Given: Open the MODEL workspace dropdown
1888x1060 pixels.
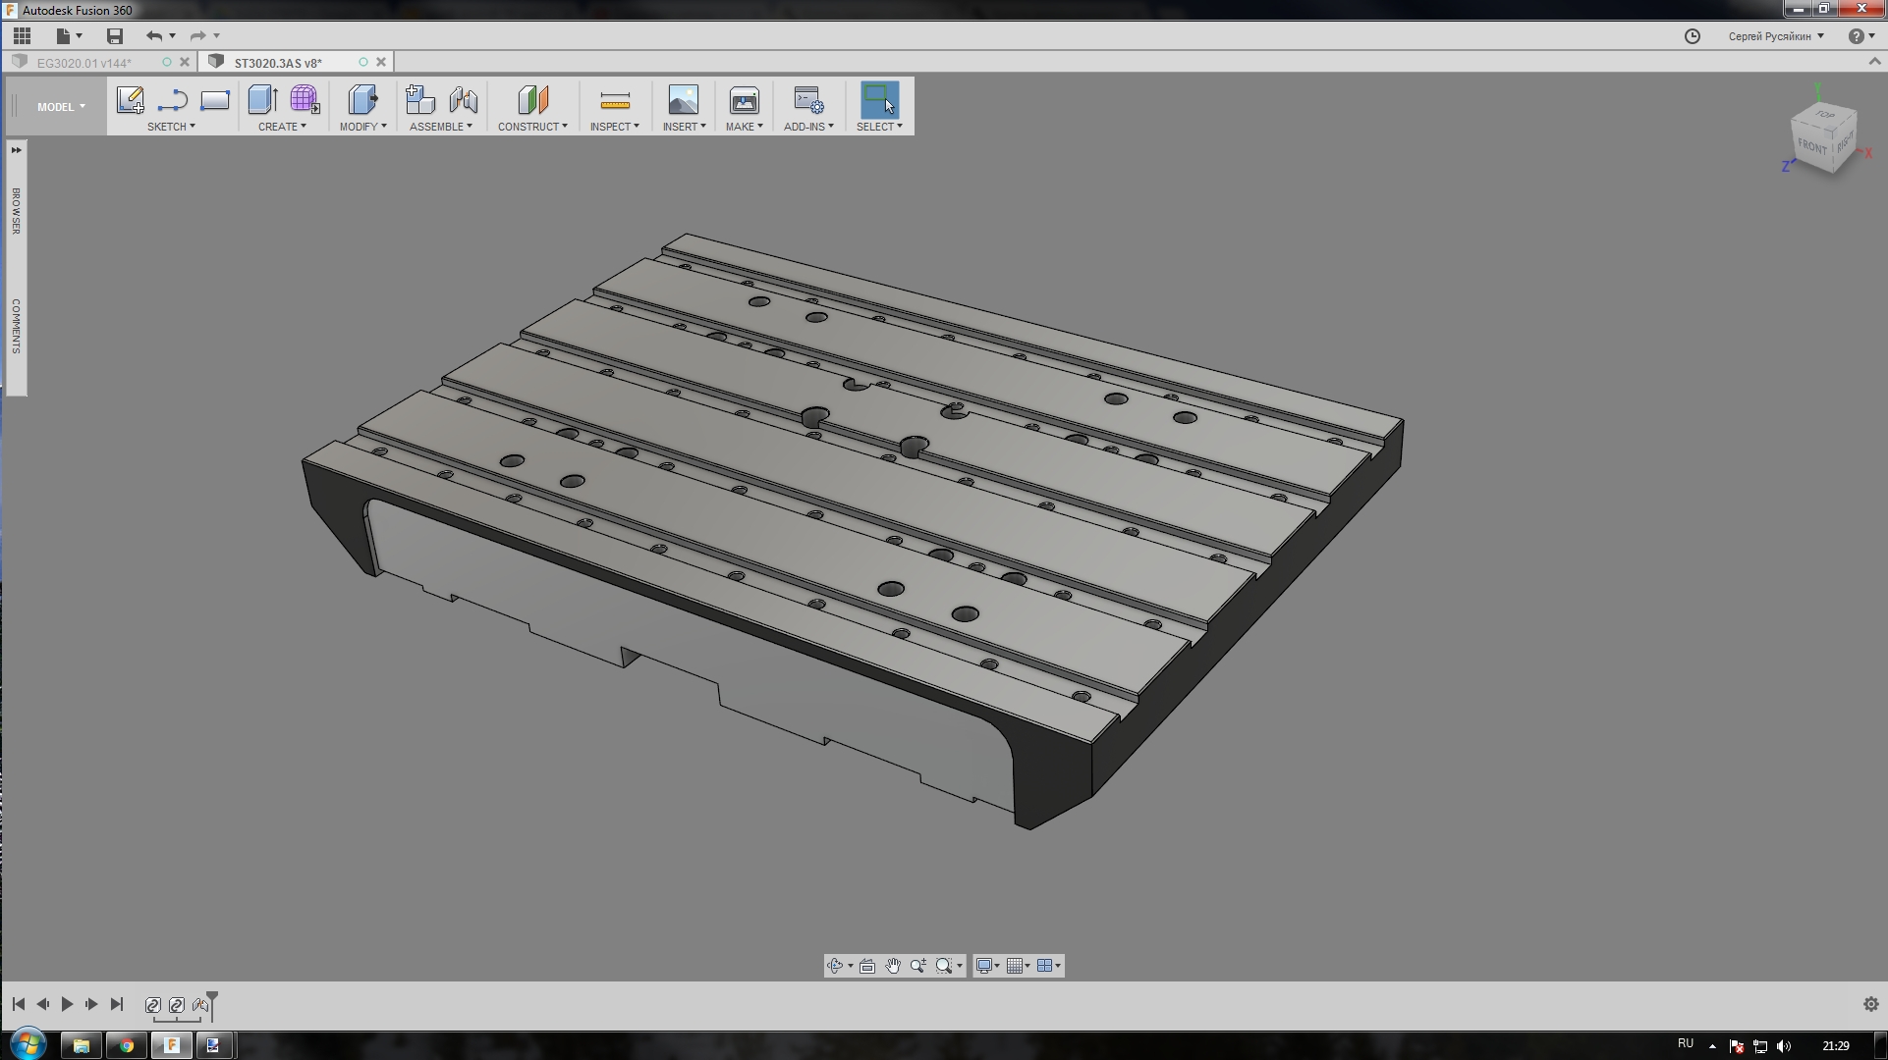Looking at the screenshot, I should (61, 107).
